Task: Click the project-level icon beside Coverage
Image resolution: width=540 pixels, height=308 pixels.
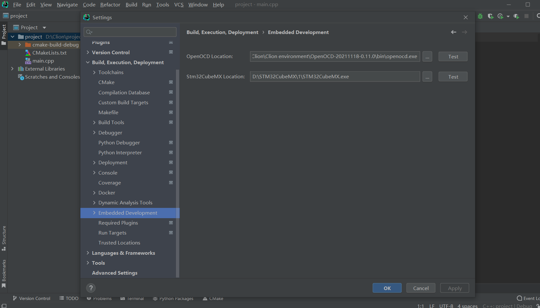Action: (x=171, y=183)
